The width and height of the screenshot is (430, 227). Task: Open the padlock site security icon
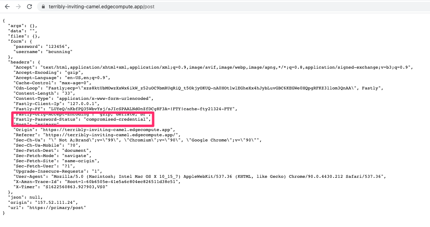point(43,6)
